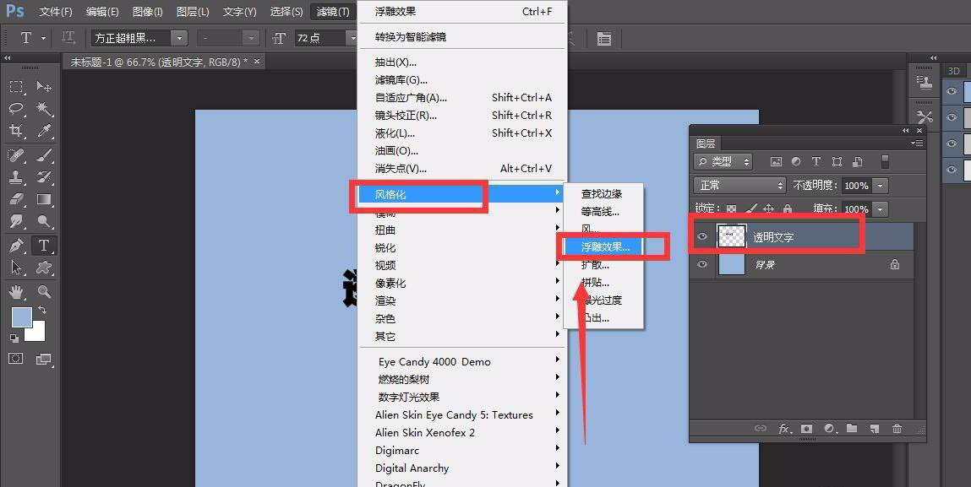Select the Dodge tool
This screenshot has width=971, height=487.
point(43,221)
